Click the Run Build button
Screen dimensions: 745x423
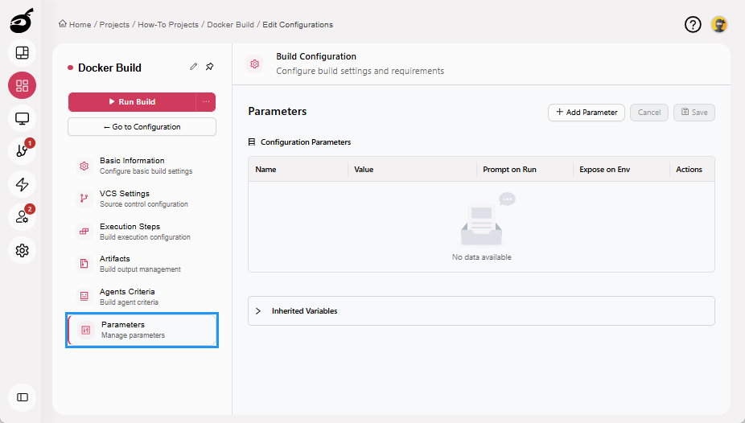[132, 101]
